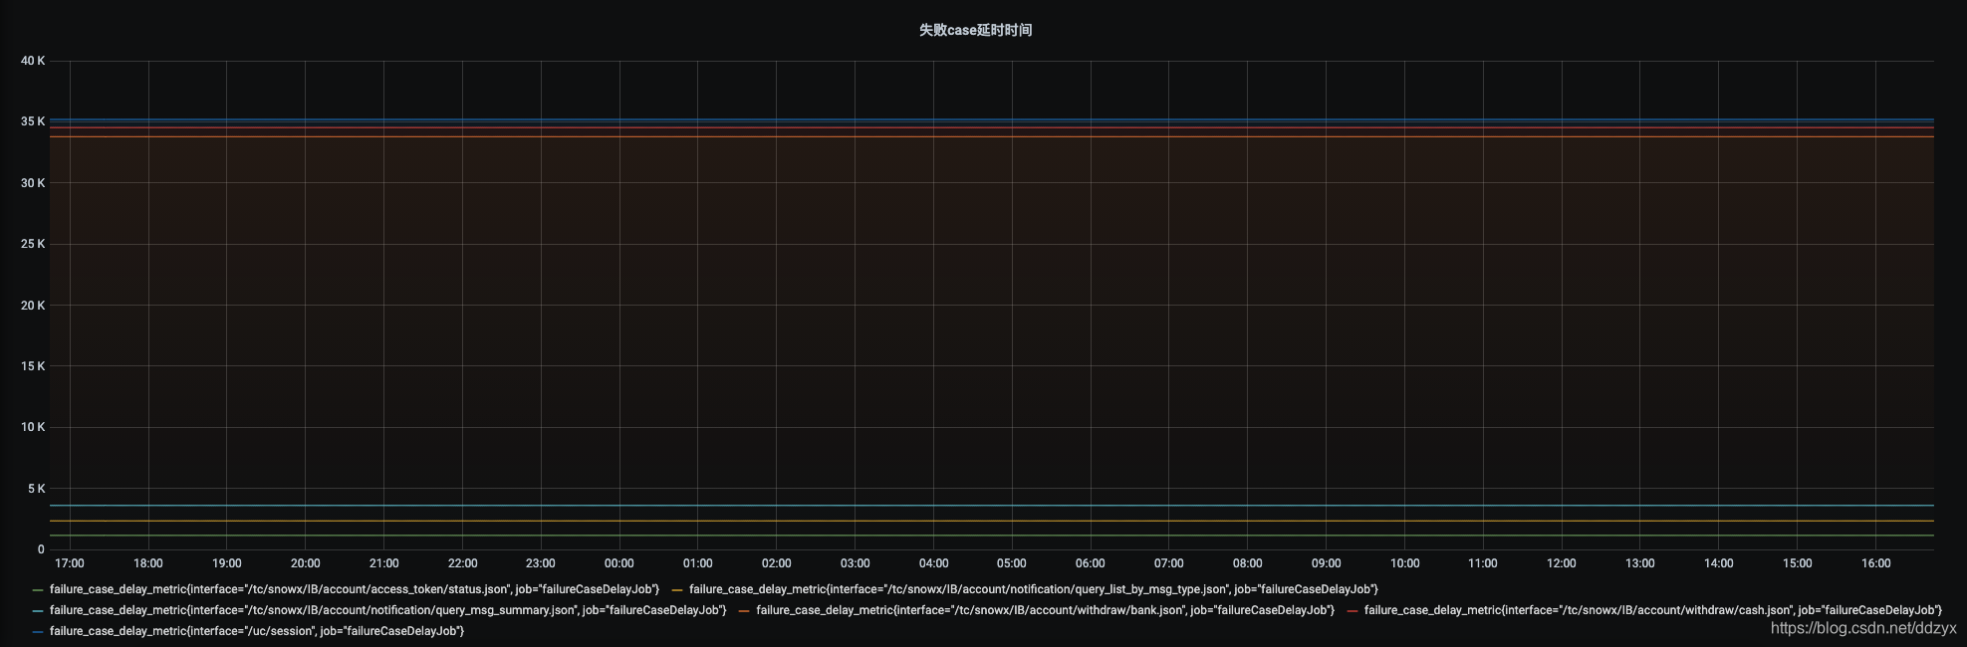Click the 20 K y-axis label
The image size is (1967, 647).
[x=33, y=306]
